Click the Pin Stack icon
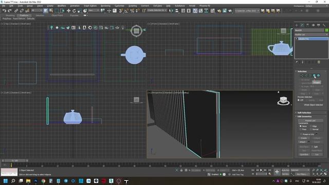The image size is (329, 185). 297,62
